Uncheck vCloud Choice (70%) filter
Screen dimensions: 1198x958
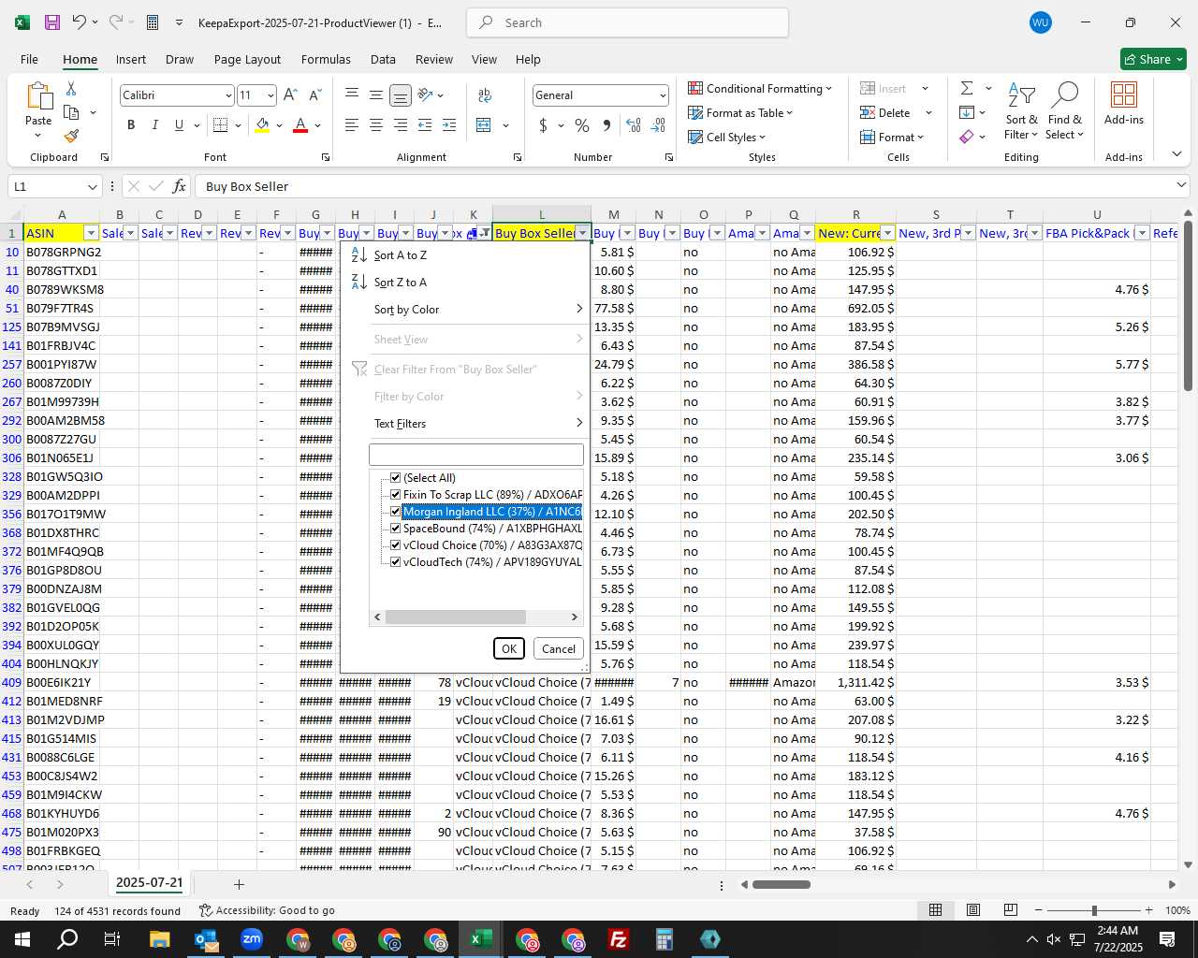(x=396, y=545)
